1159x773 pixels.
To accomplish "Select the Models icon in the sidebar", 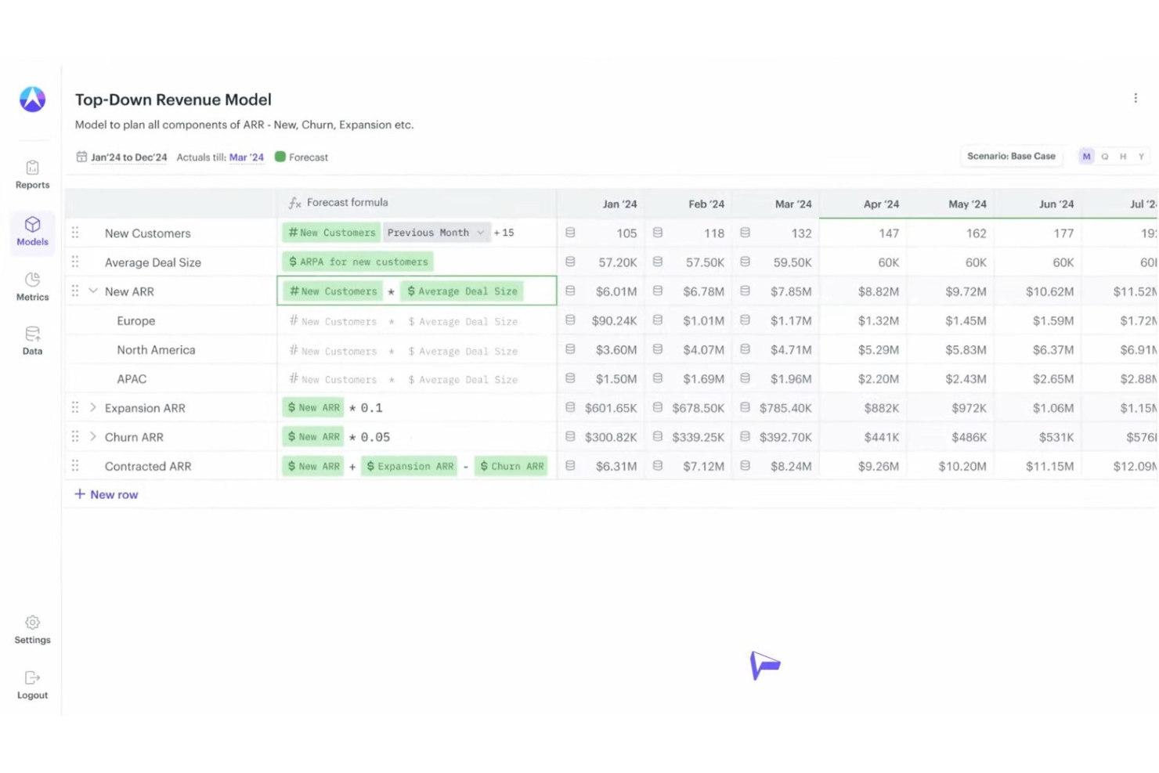I will pos(32,231).
